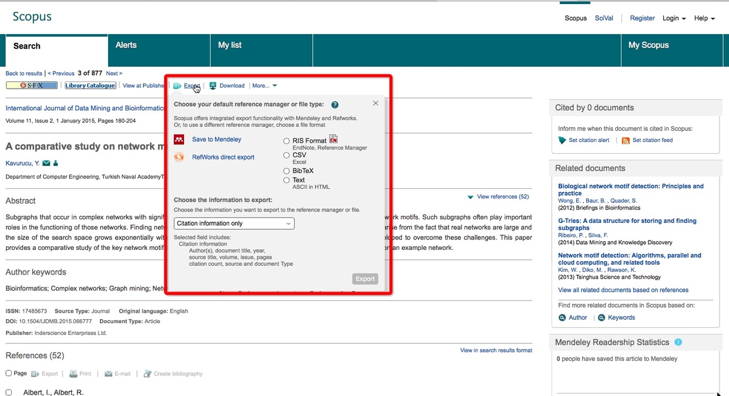Click View all related documents based on references

click(x=623, y=290)
